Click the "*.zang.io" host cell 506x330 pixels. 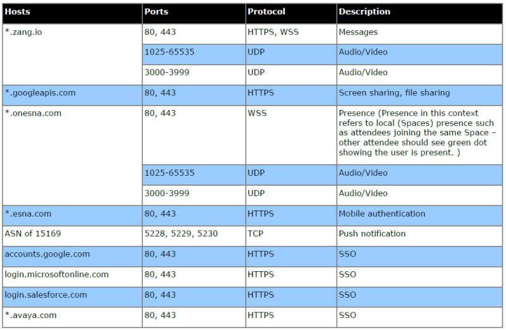coord(72,54)
